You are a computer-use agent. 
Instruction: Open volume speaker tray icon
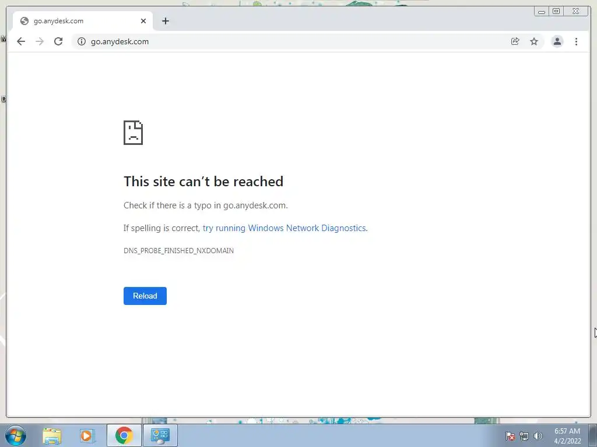(x=538, y=436)
